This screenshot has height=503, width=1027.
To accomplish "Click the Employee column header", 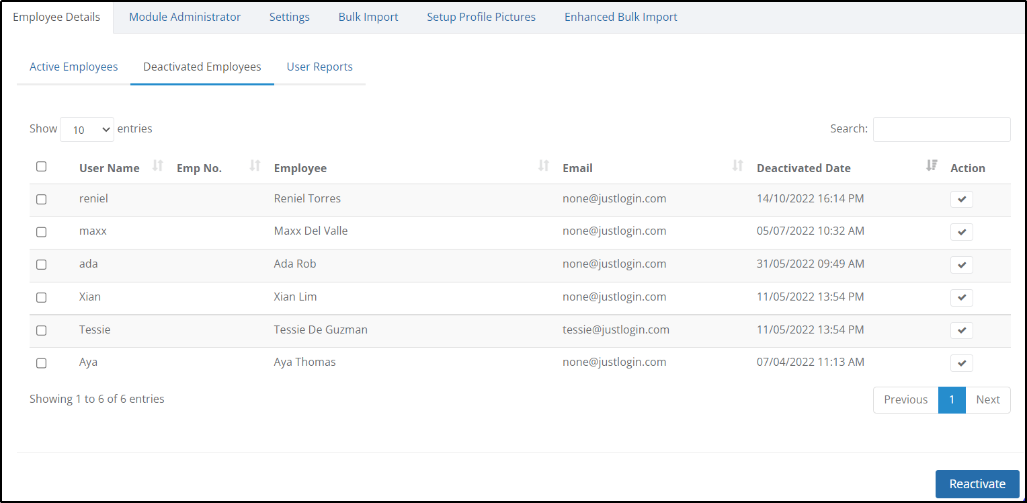I will [300, 168].
